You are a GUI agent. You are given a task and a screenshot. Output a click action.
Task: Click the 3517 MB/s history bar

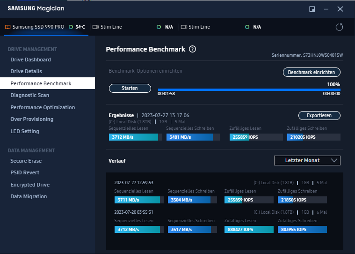[x=192, y=229]
